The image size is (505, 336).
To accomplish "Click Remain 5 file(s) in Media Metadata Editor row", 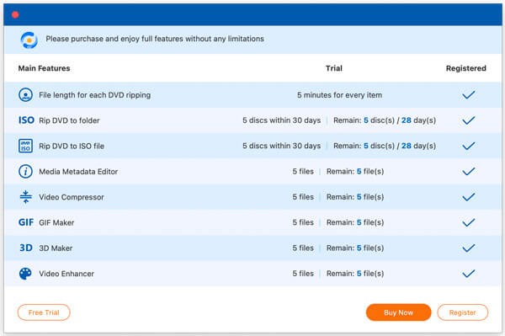I will click(x=355, y=172).
